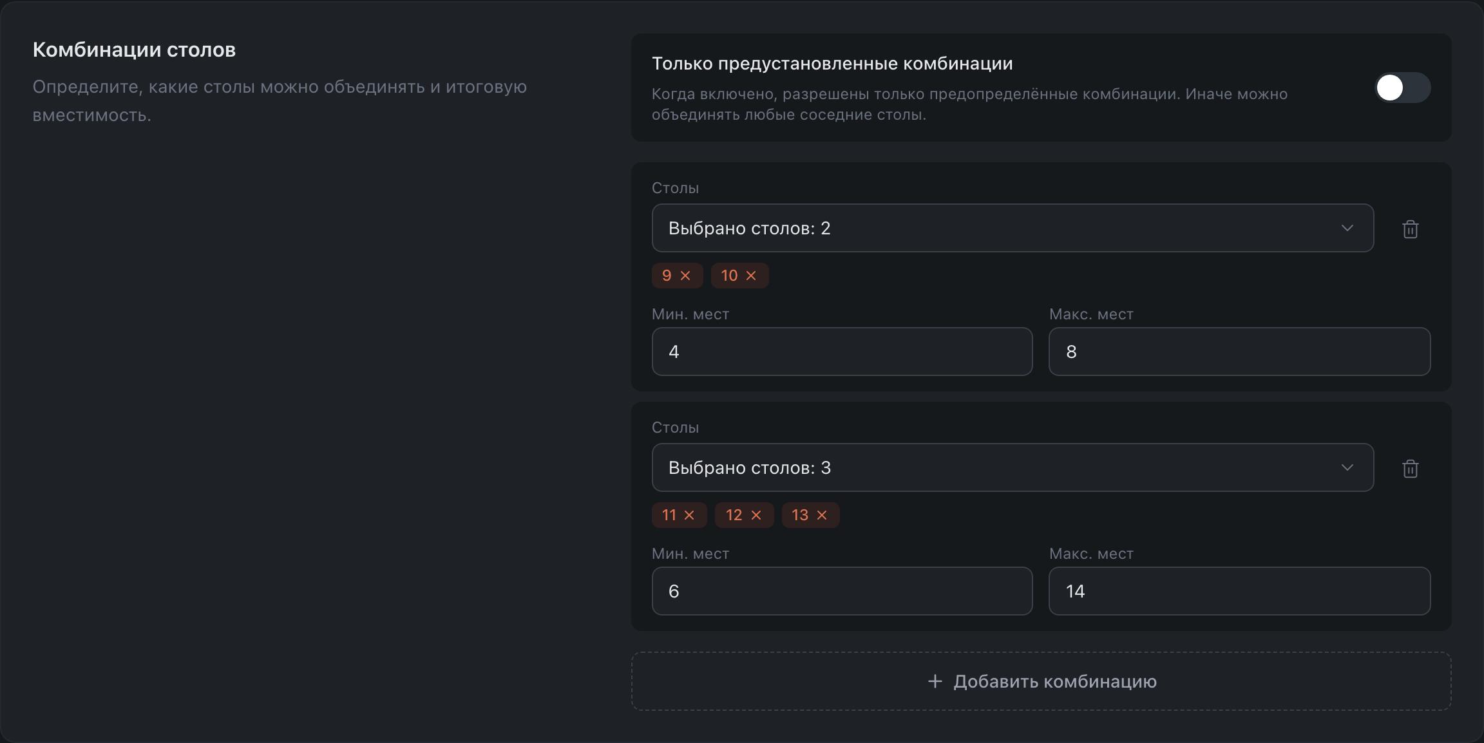Toggle 'Только предустановленные комбинации' switch

[x=1403, y=88]
